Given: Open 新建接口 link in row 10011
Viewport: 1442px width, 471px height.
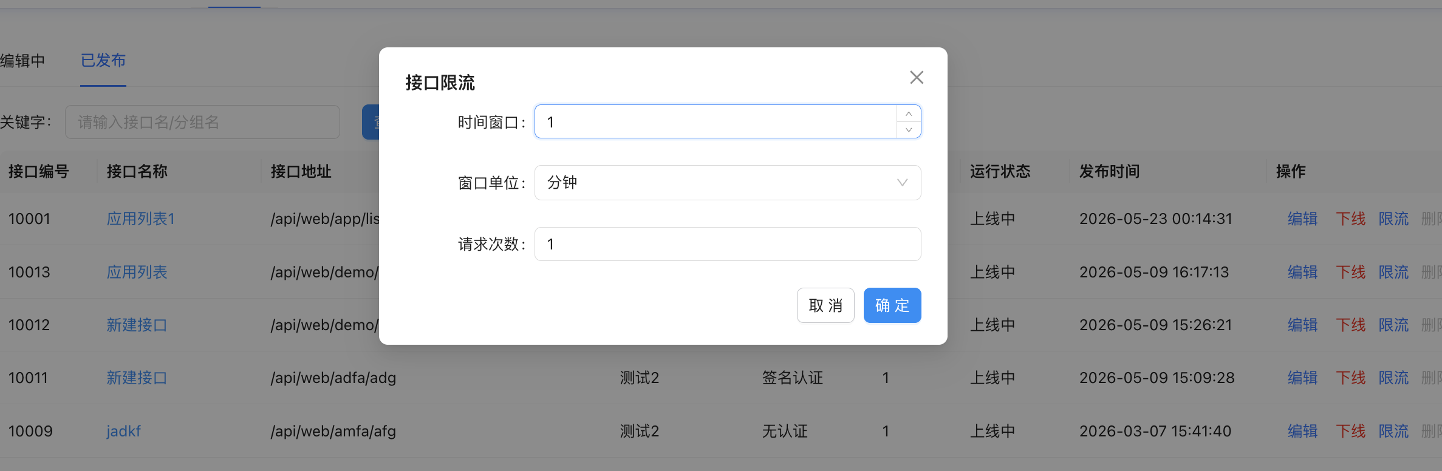Looking at the screenshot, I should click(x=137, y=378).
